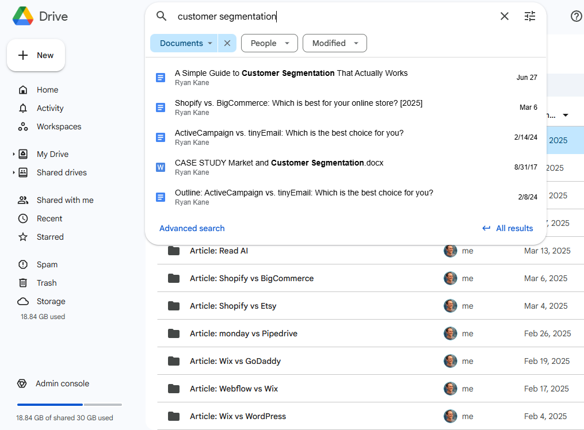This screenshot has height=430, width=584.
Task: Click folder icon of Article: Read AI
Action: click(174, 251)
